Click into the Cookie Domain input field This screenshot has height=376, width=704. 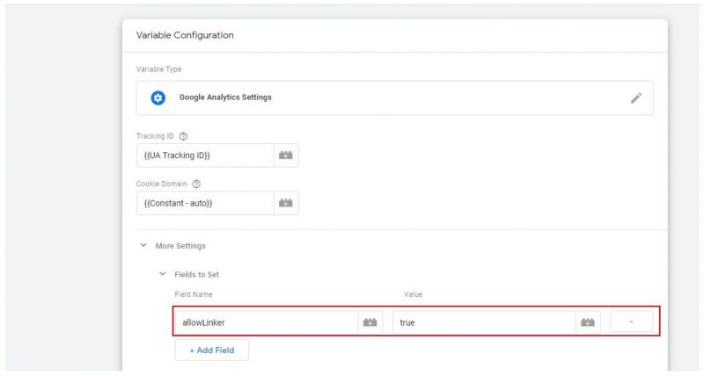pos(205,204)
